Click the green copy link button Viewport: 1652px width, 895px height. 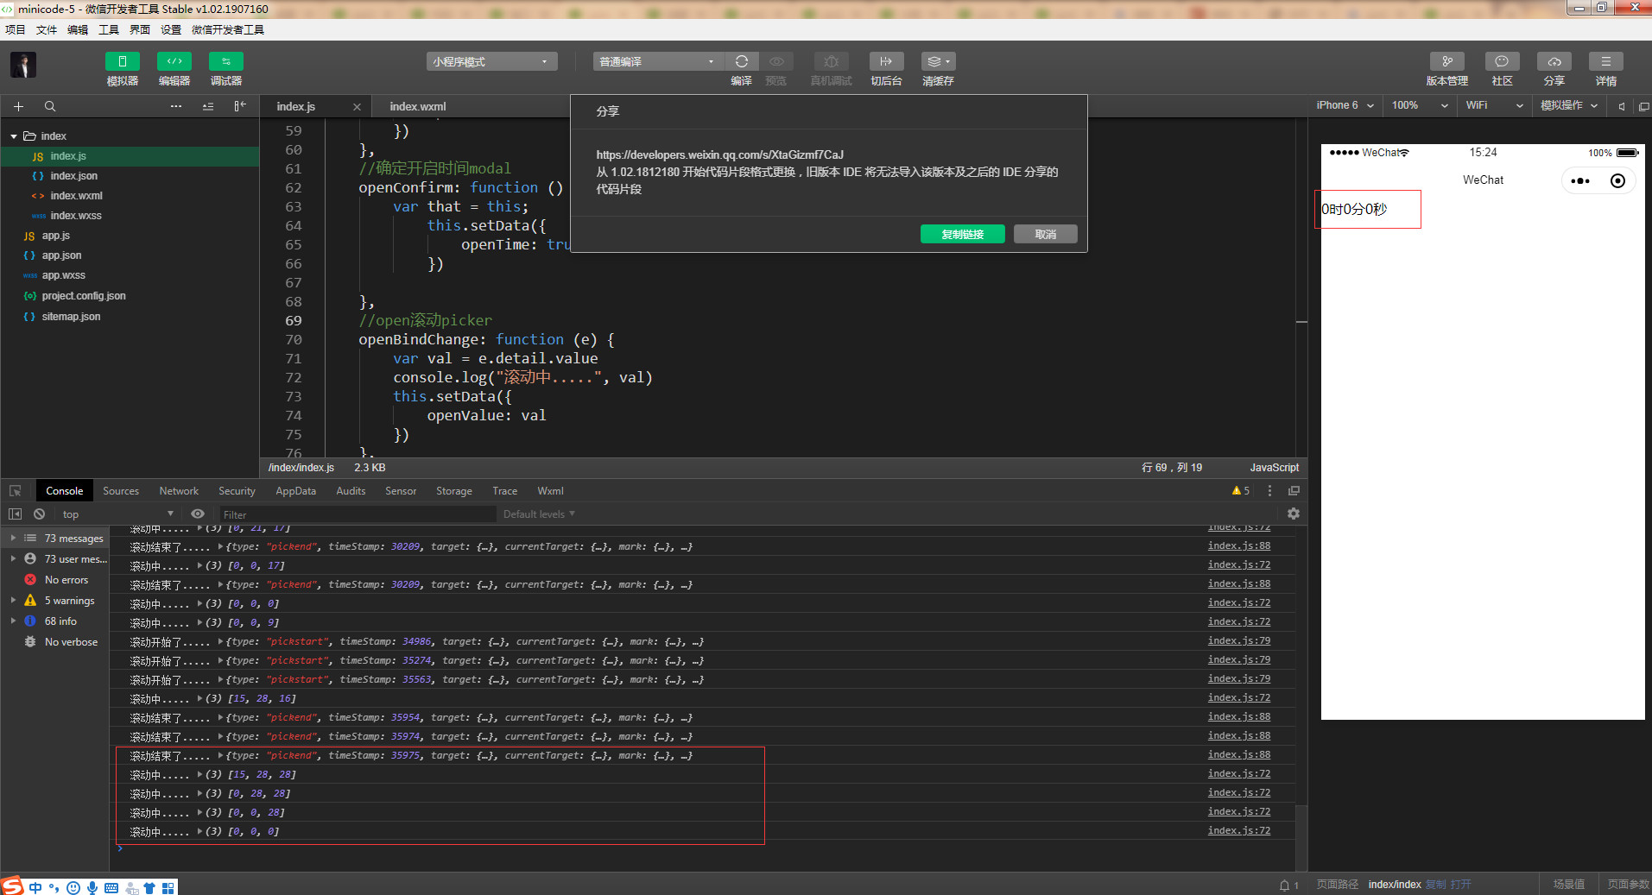(962, 234)
